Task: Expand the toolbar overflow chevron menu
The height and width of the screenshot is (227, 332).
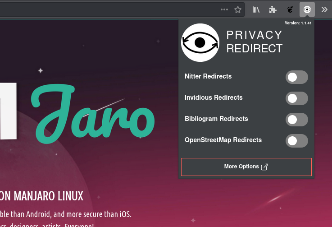Action: click(x=324, y=9)
